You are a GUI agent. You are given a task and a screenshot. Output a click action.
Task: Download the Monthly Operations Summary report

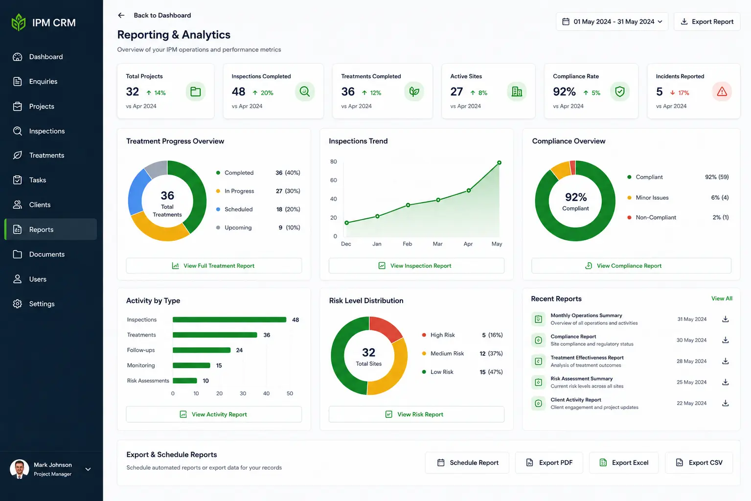click(726, 319)
